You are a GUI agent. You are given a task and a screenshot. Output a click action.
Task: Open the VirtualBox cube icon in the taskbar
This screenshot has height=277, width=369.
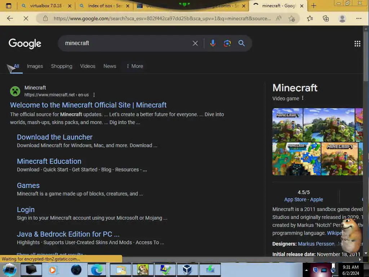(187, 270)
